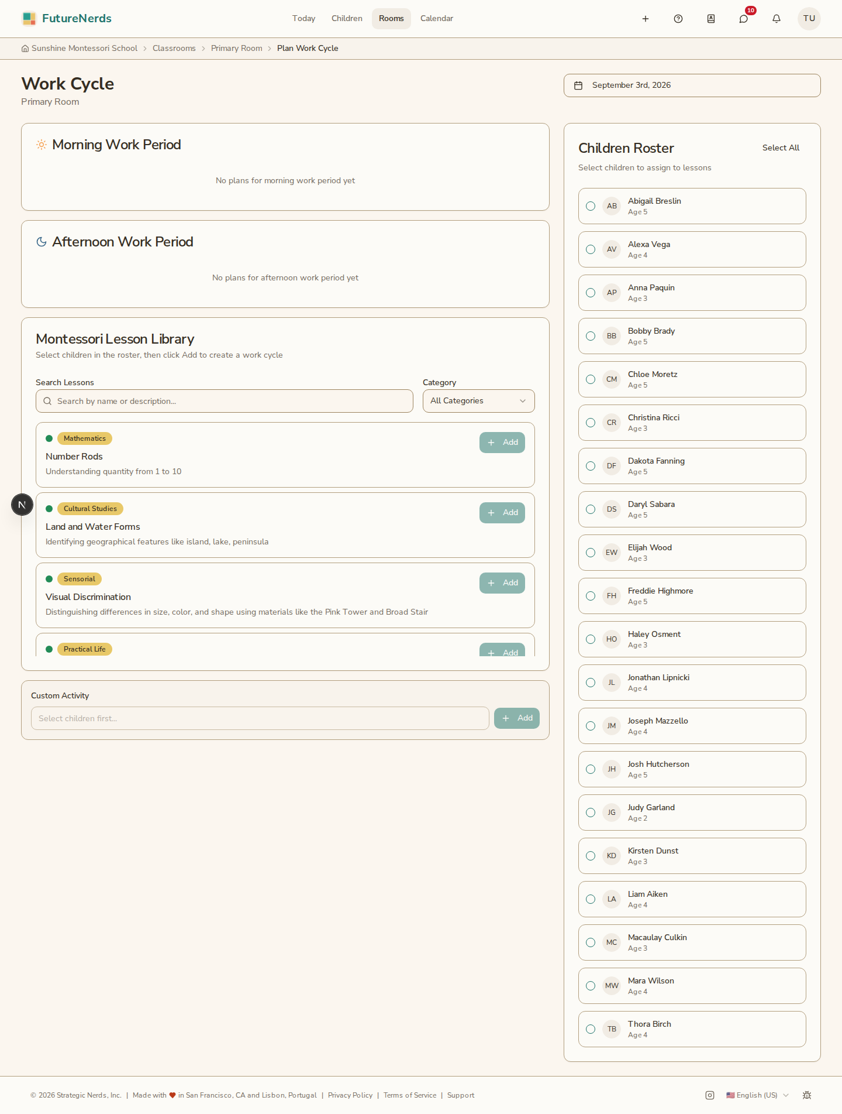842x1114 pixels.
Task: Click the Search Lessons input field
Action: [225, 401]
